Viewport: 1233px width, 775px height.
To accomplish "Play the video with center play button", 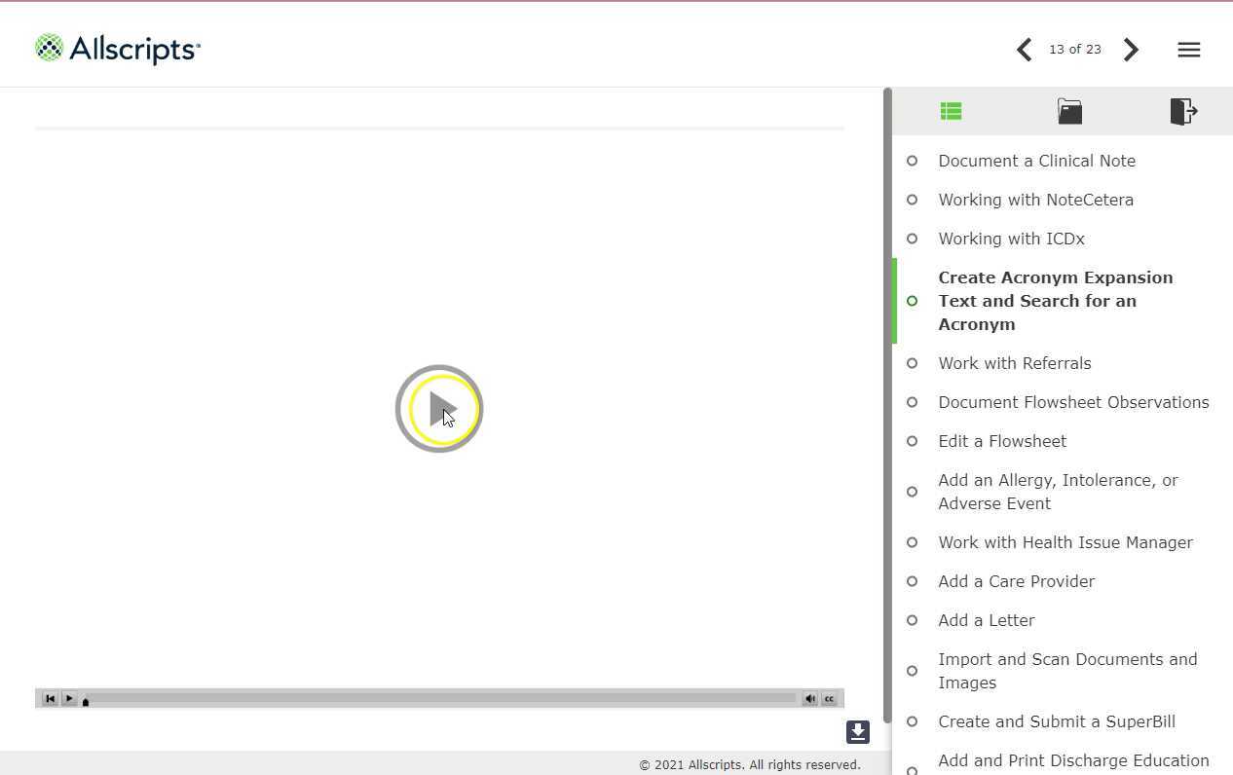I will [x=439, y=409].
